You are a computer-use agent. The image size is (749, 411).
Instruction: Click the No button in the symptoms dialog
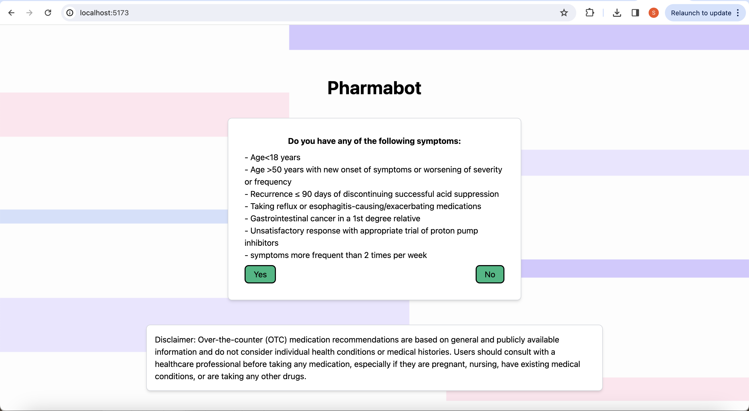pyautogui.click(x=490, y=274)
